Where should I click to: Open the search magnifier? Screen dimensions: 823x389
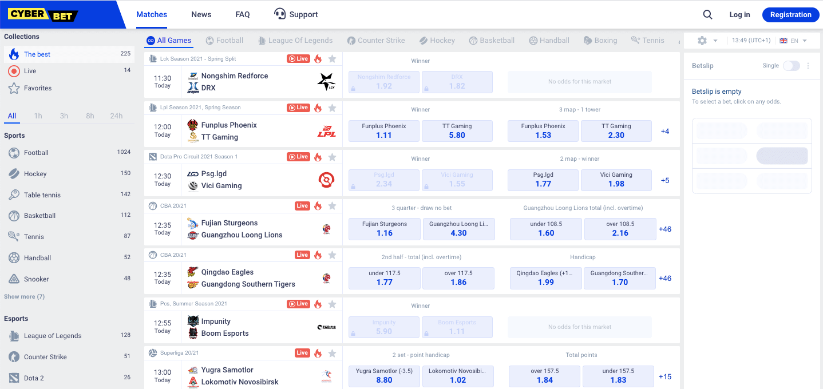coord(707,14)
